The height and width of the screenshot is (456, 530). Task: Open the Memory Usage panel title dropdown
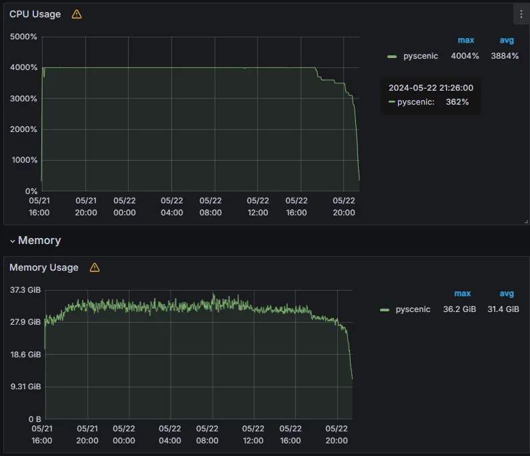tap(44, 267)
